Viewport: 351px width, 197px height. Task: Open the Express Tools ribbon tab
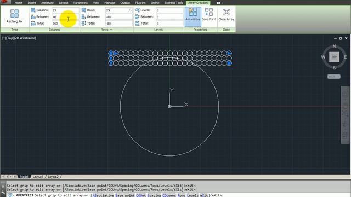coord(173,3)
